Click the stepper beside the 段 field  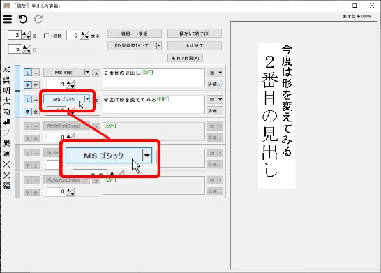[x=27, y=36]
